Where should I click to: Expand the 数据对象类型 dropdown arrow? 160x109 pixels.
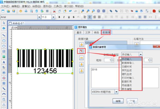pyautogui.click(x=140, y=55)
